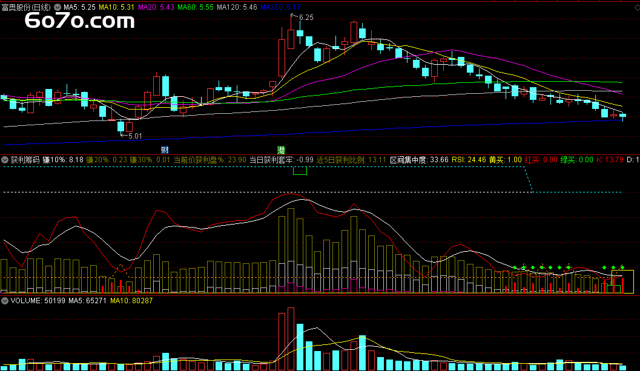Image resolution: width=640 pixels, height=371 pixels.
Task: Select the 获利筹码 indicator name
Action: point(25,160)
